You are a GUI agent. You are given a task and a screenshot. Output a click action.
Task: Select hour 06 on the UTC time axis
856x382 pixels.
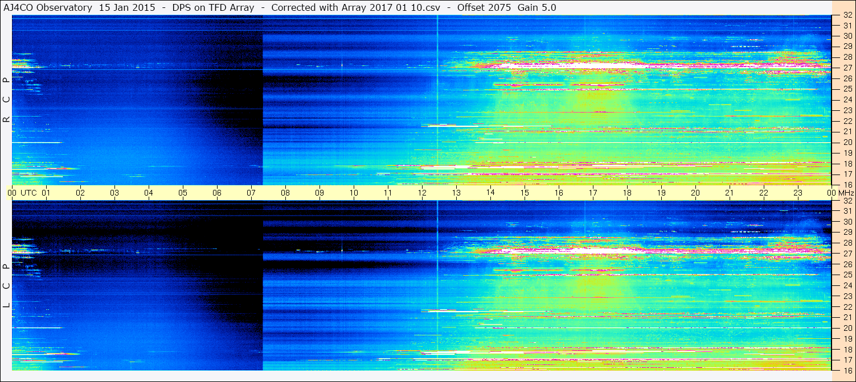pyautogui.click(x=217, y=193)
